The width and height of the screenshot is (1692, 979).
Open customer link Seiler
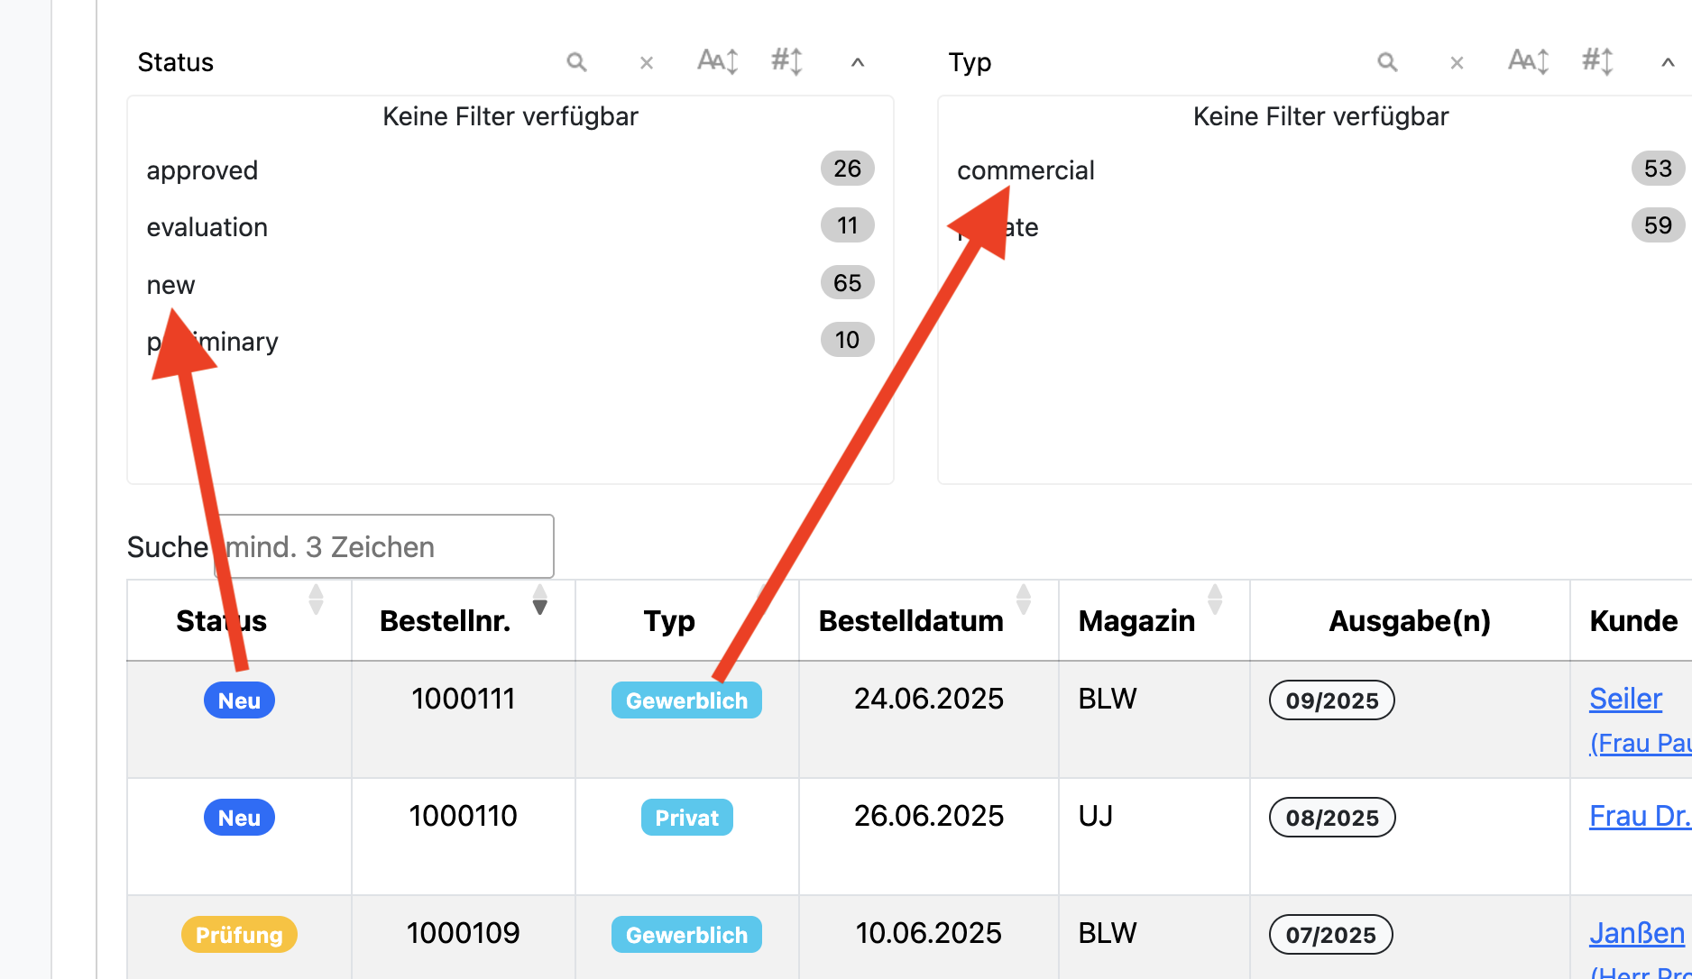tap(1625, 699)
